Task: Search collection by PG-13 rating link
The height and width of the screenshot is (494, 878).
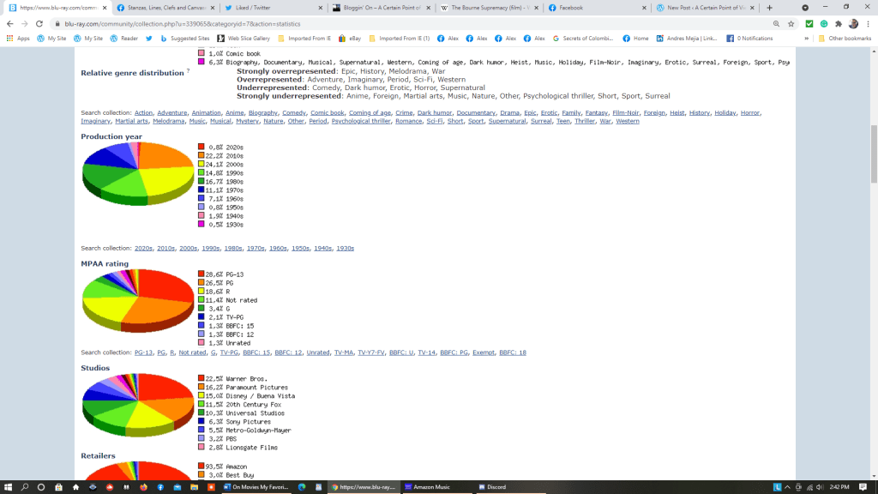Action: click(143, 352)
